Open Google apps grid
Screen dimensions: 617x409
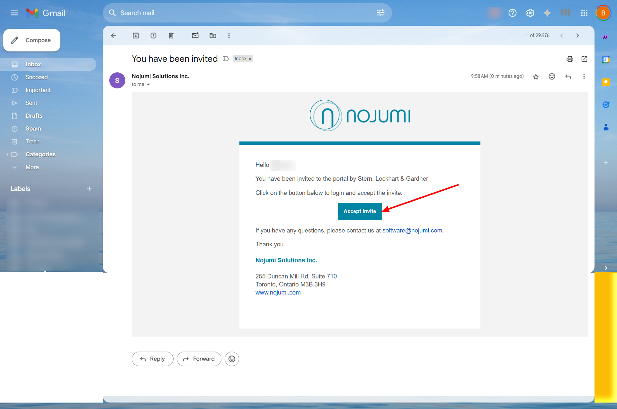coord(584,13)
